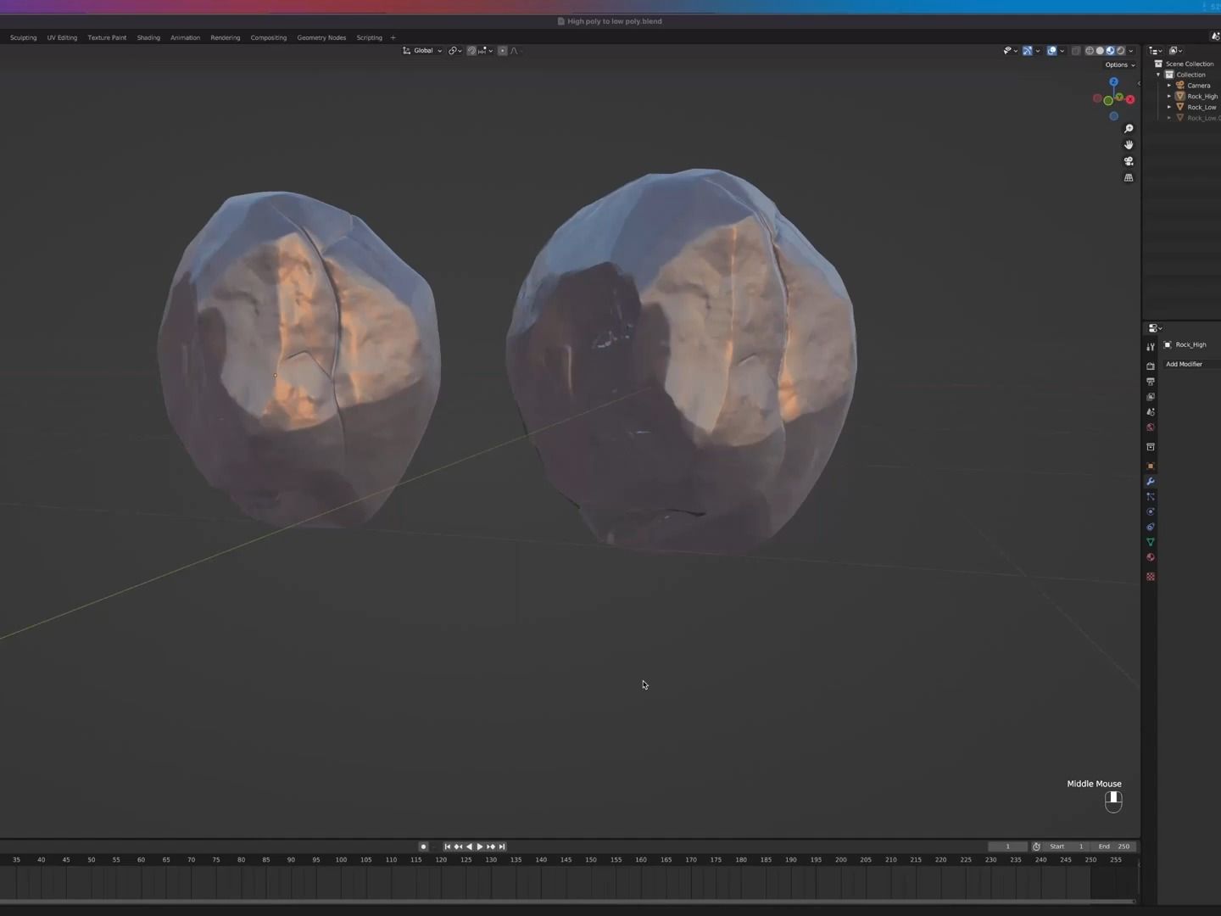Open the Render Properties tab
Image resolution: width=1221 pixels, height=916 pixels.
1151,366
